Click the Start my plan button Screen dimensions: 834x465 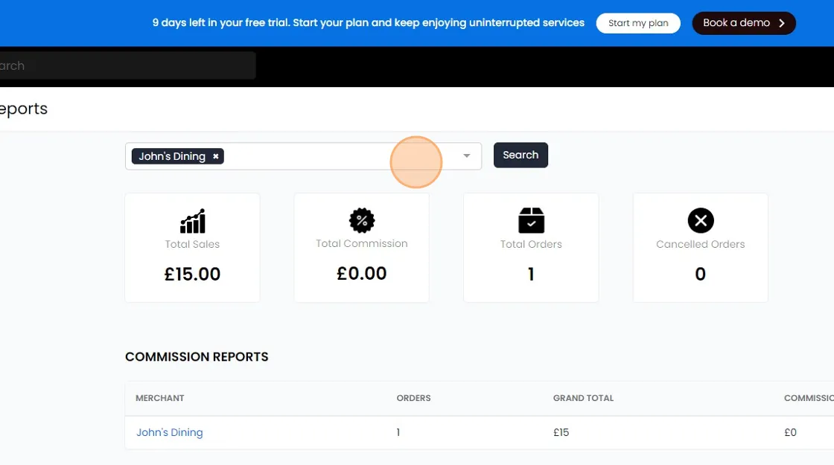tap(638, 23)
